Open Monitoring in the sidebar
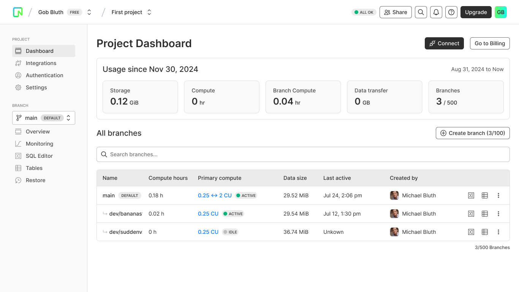Screen dimensions: 519x292 click(39, 144)
